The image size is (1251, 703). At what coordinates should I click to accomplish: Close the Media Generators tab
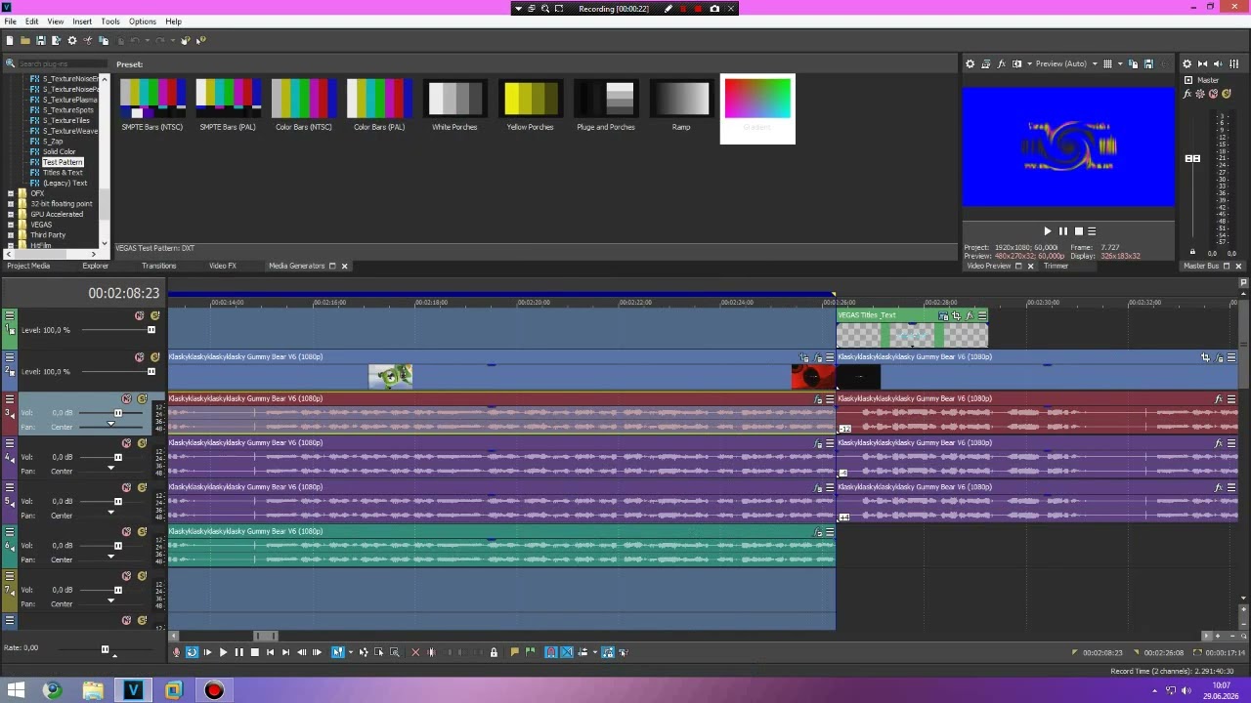click(x=344, y=266)
